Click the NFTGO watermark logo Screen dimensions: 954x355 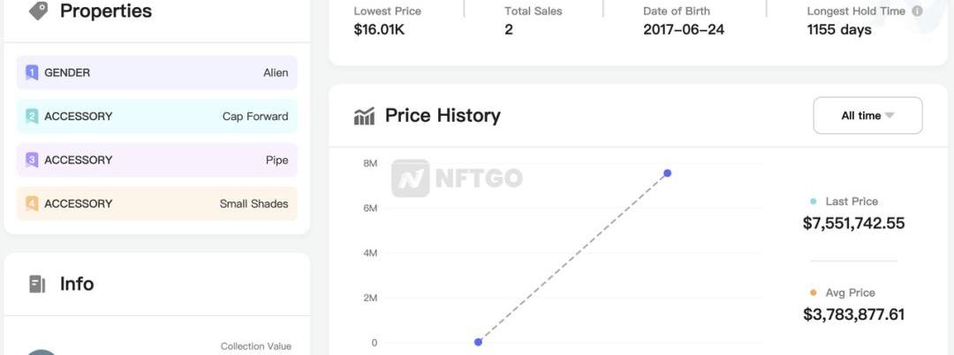pyautogui.click(x=457, y=178)
